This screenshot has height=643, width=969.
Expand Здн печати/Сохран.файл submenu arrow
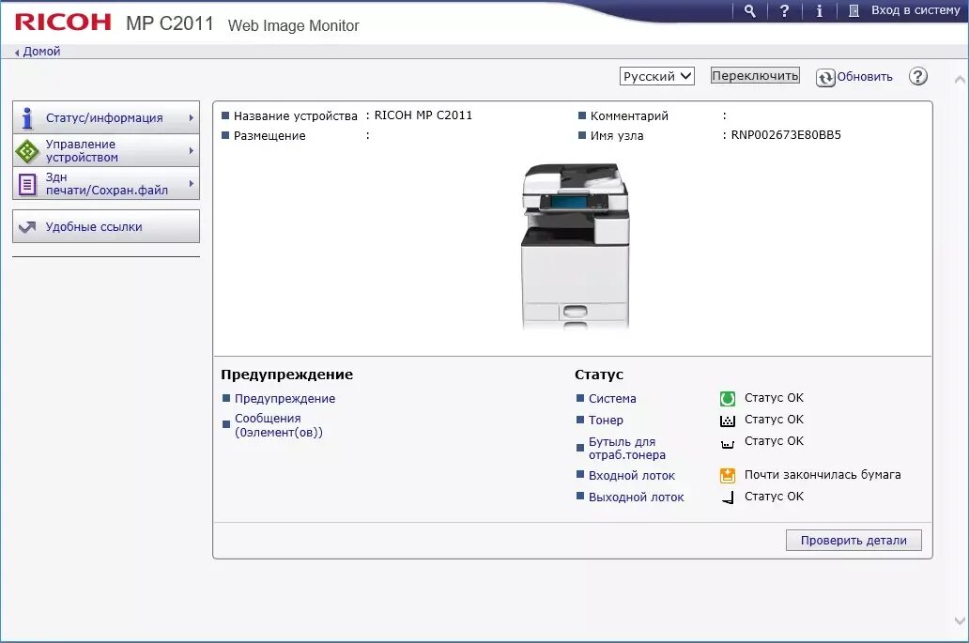[x=191, y=183]
